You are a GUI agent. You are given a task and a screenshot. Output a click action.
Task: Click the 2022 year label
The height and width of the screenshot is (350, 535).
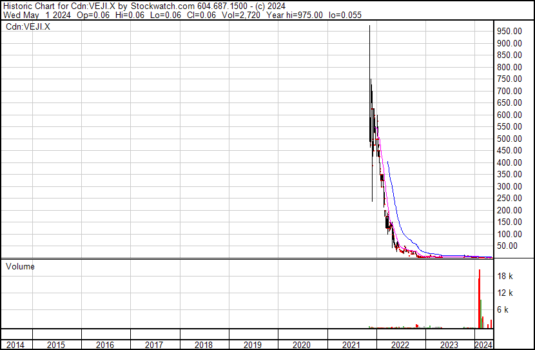400,345
